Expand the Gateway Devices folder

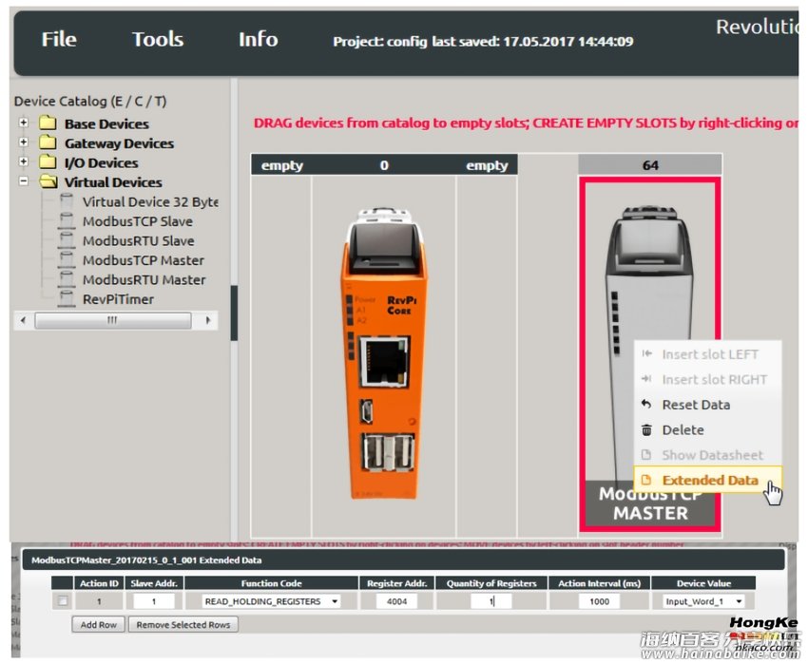[x=23, y=142]
